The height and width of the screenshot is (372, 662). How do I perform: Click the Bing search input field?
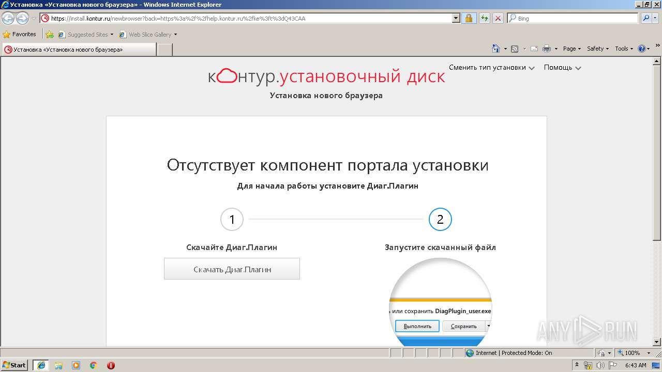tap(573, 18)
